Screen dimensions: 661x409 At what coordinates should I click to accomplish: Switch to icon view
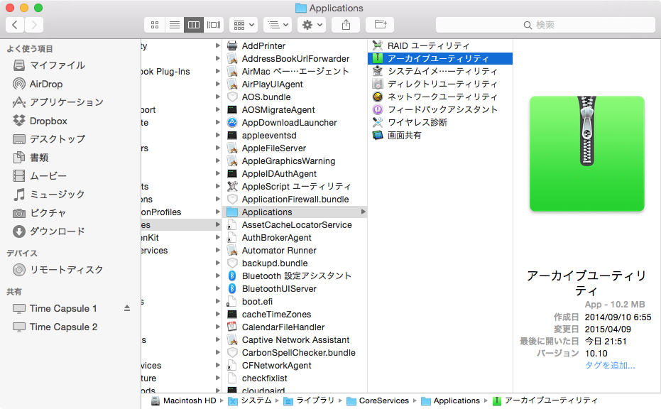155,25
